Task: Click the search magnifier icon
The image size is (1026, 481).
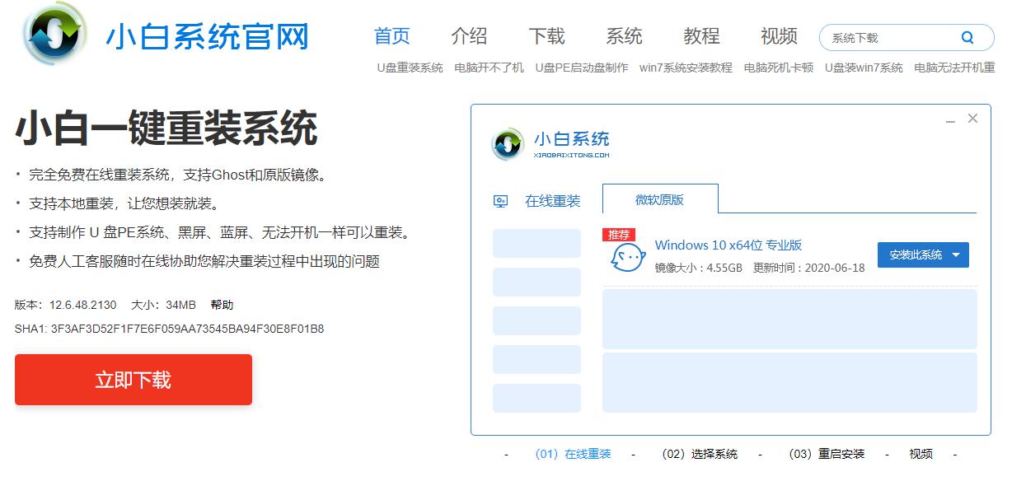Action: pos(967,37)
